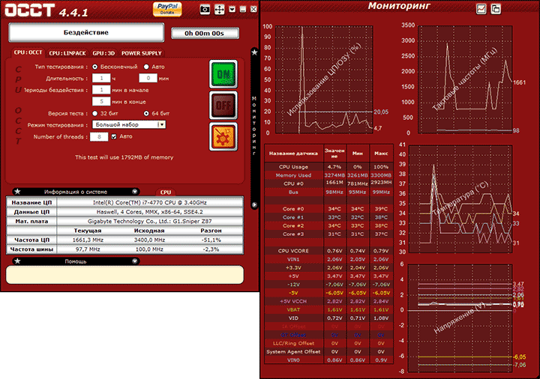This screenshot has width=540, height=379.
Task: Click System Agent Offset sensor row
Action: [329, 351]
